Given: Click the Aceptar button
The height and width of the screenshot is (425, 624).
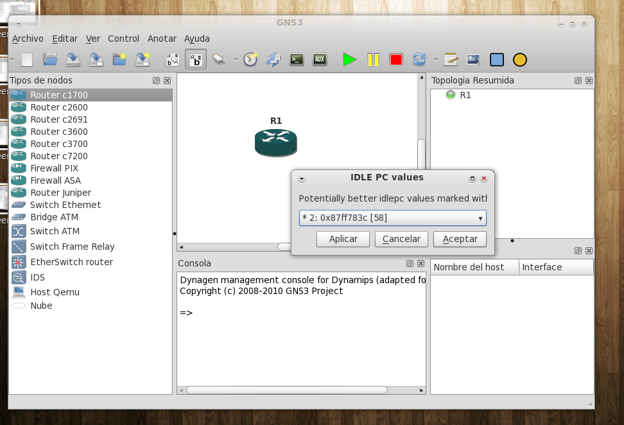Looking at the screenshot, I should 460,239.
